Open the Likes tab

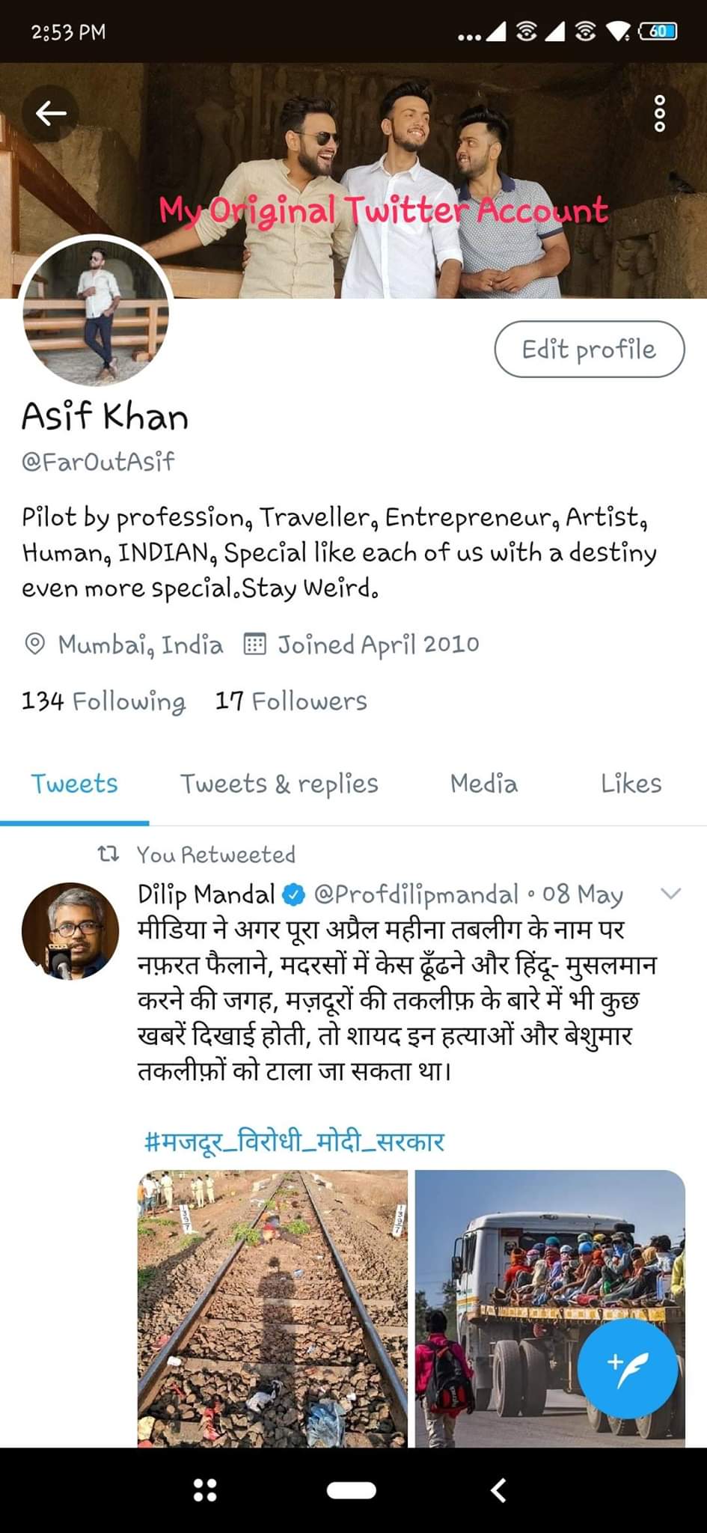point(631,784)
